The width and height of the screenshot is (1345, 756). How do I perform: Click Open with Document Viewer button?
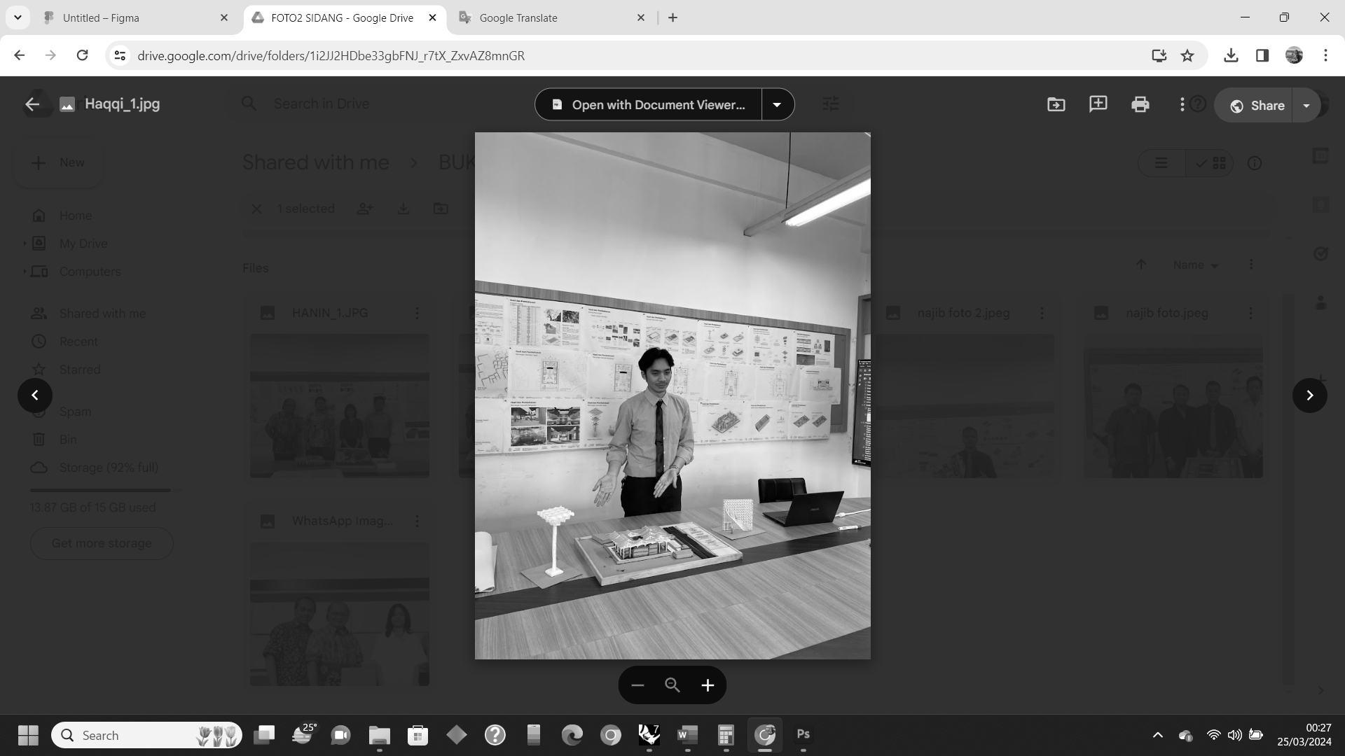click(648, 104)
